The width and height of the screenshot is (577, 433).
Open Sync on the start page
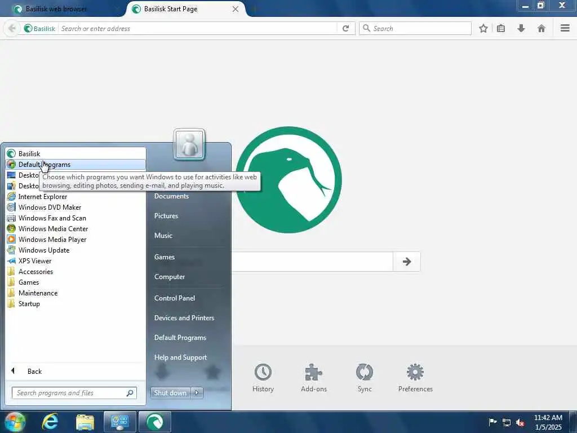(x=365, y=378)
